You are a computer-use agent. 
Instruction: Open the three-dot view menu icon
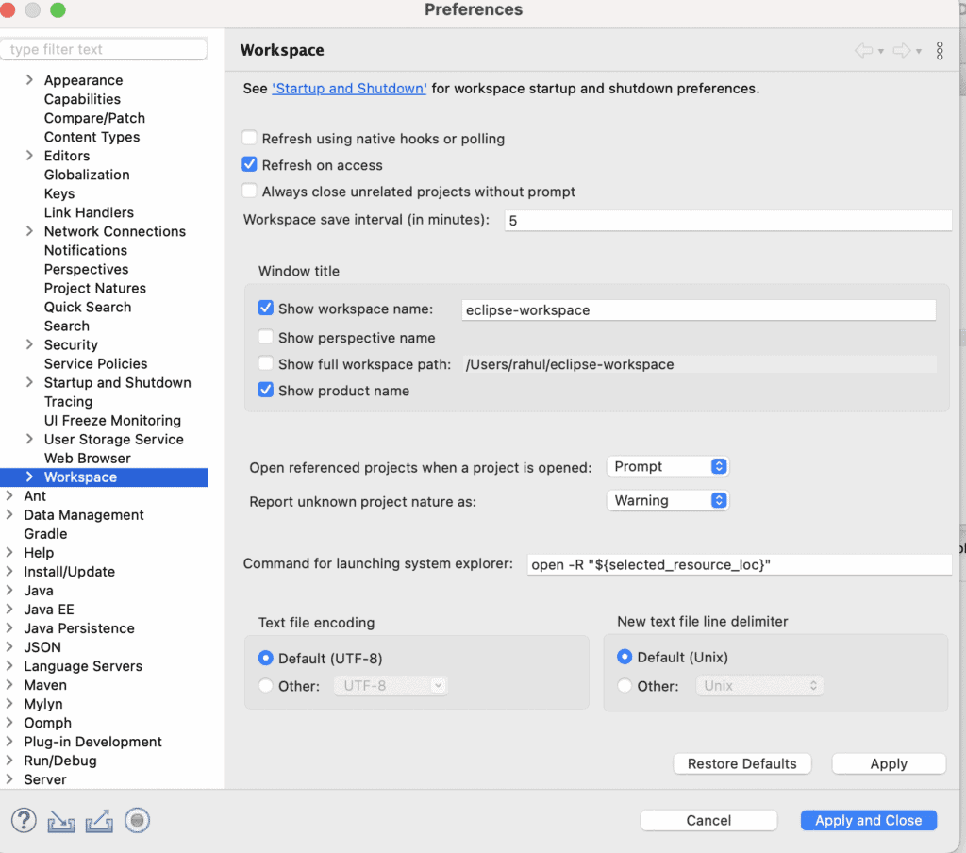940,51
